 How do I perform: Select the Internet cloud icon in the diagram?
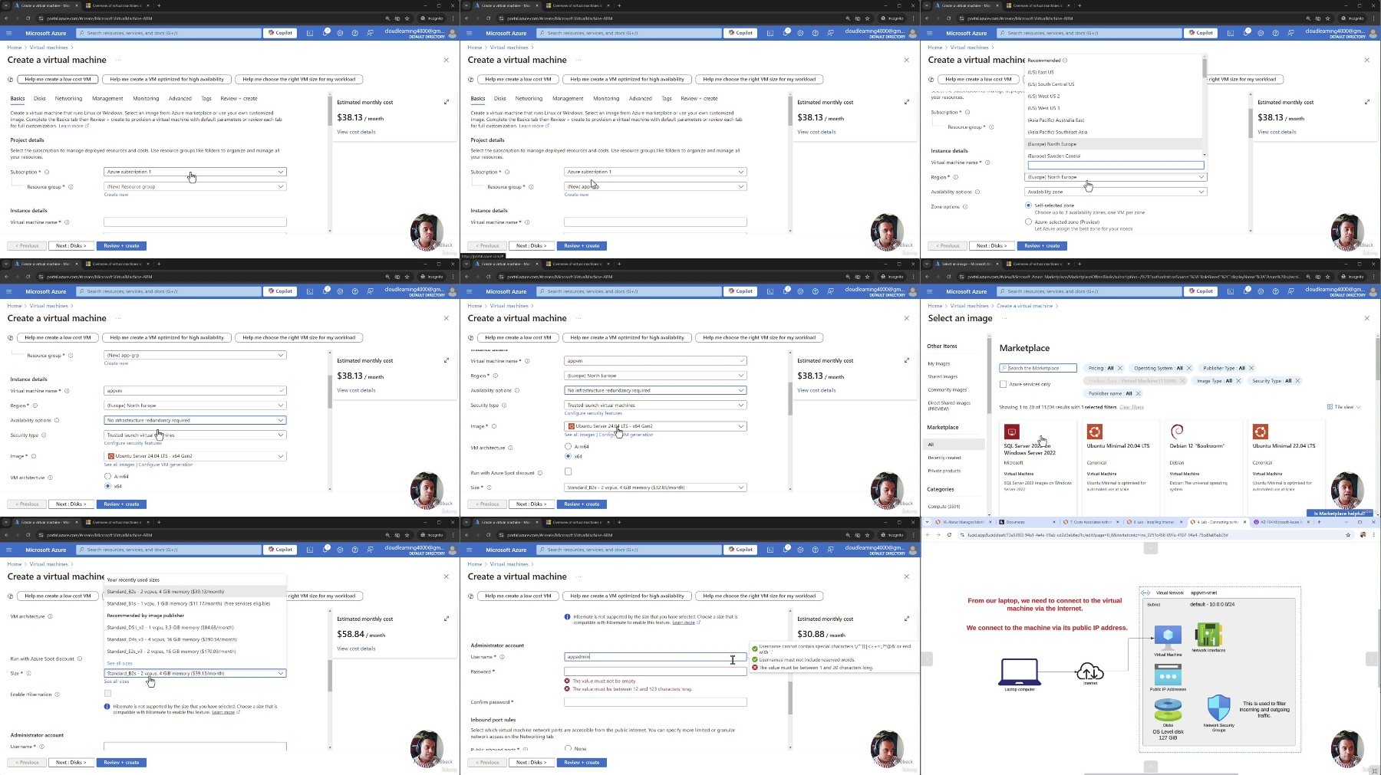[1090, 672]
